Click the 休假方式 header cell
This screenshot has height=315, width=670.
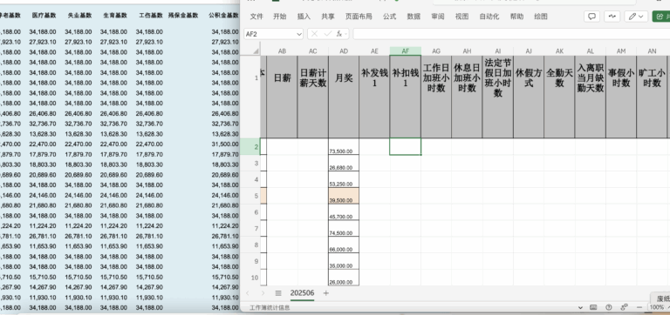click(529, 97)
